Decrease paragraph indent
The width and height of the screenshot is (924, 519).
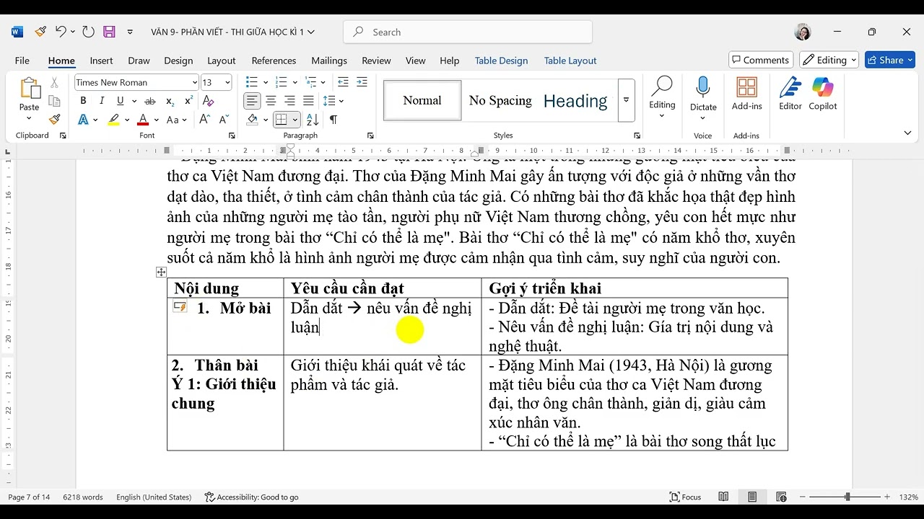343,82
